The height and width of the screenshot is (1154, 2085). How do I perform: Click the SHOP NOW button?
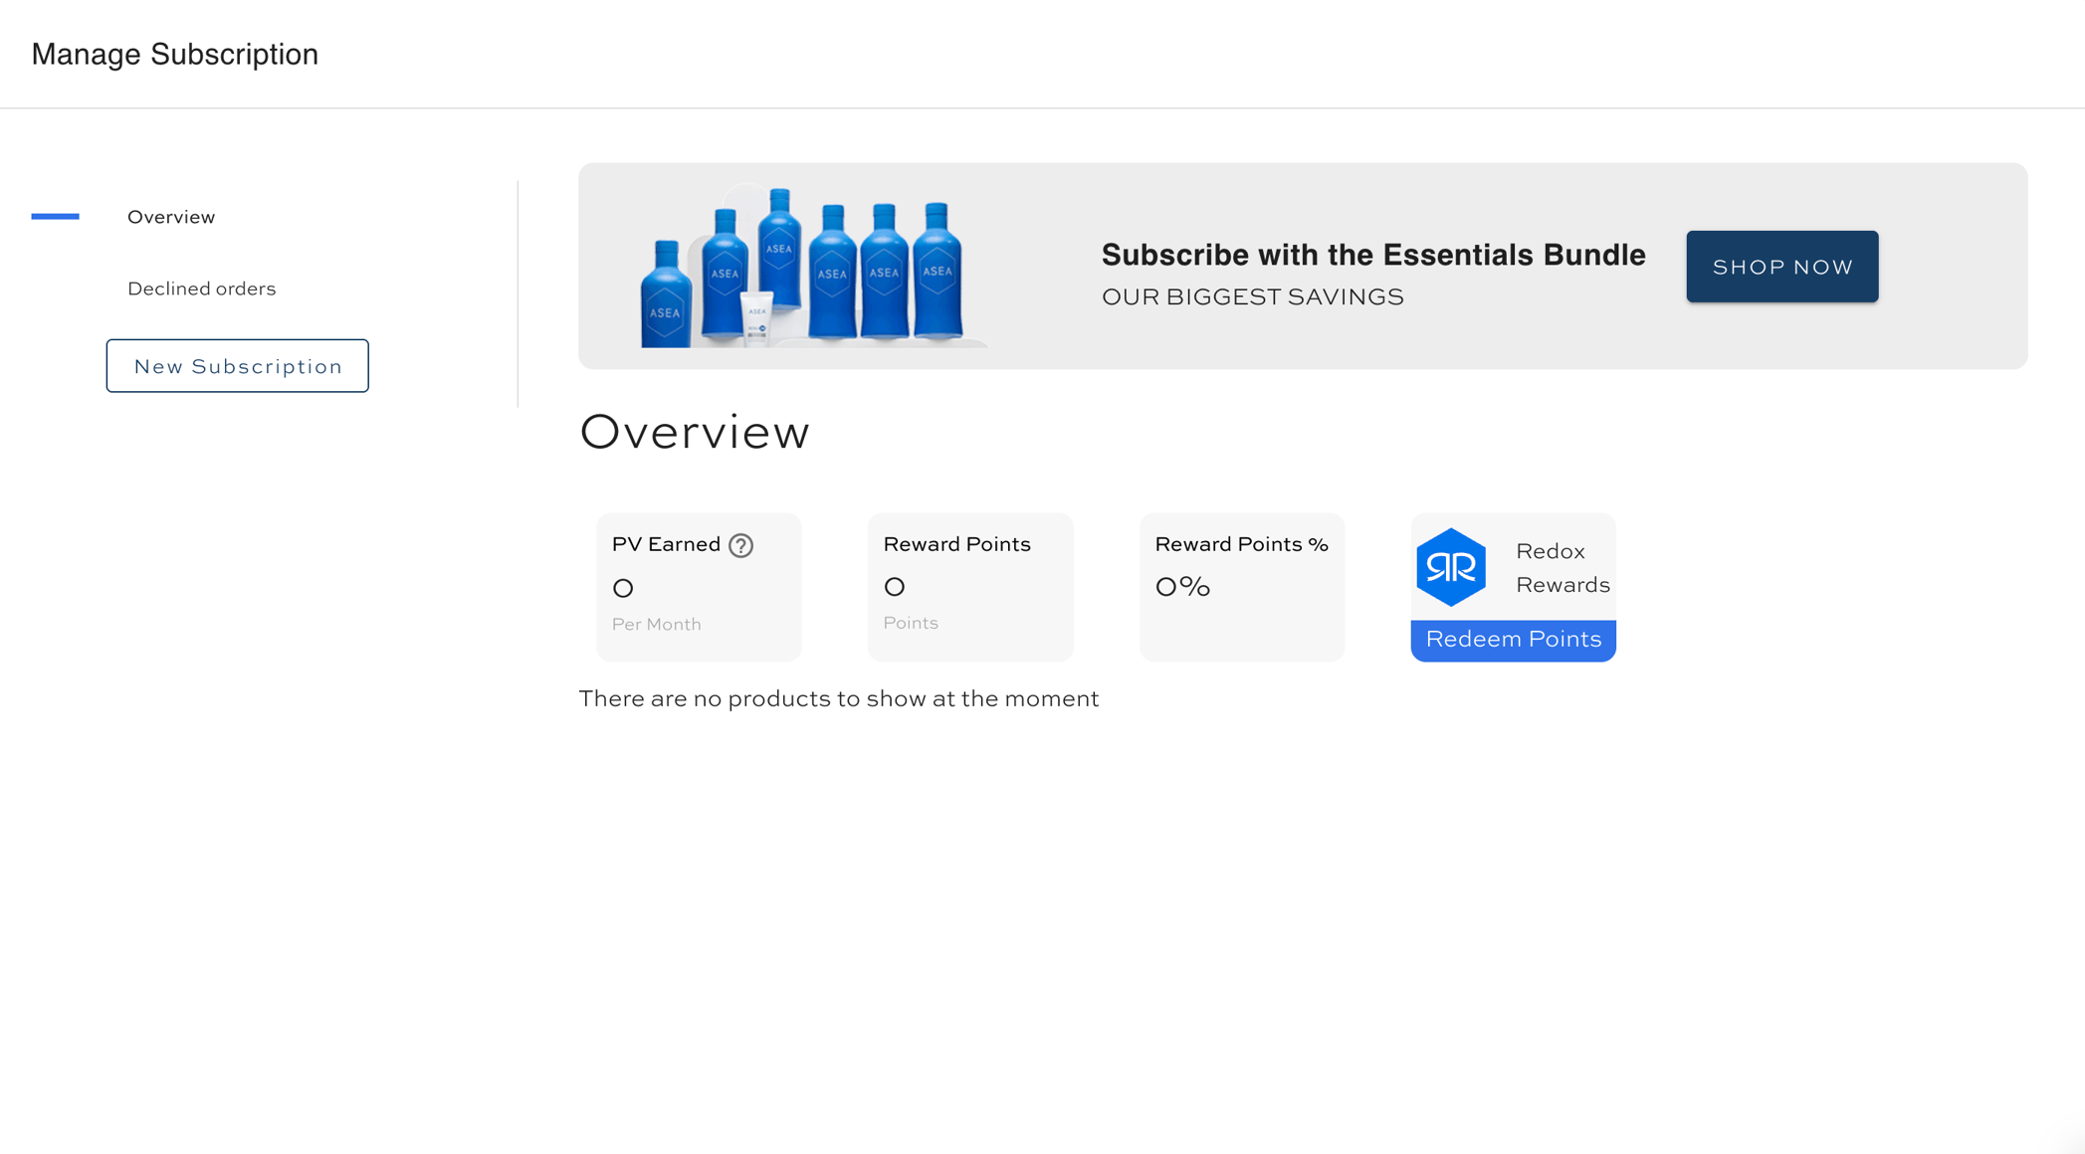pyautogui.click(x=1782, y=267)
